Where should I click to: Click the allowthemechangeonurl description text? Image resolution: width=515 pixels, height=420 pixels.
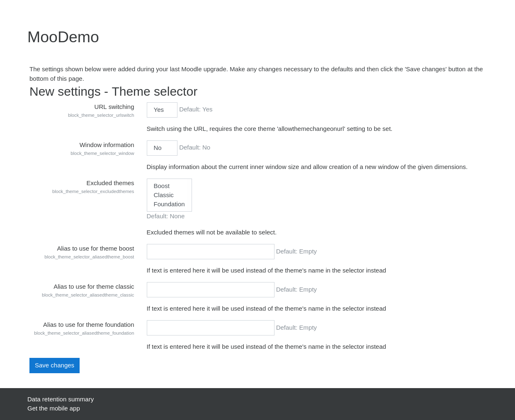[x=270, y=129]
